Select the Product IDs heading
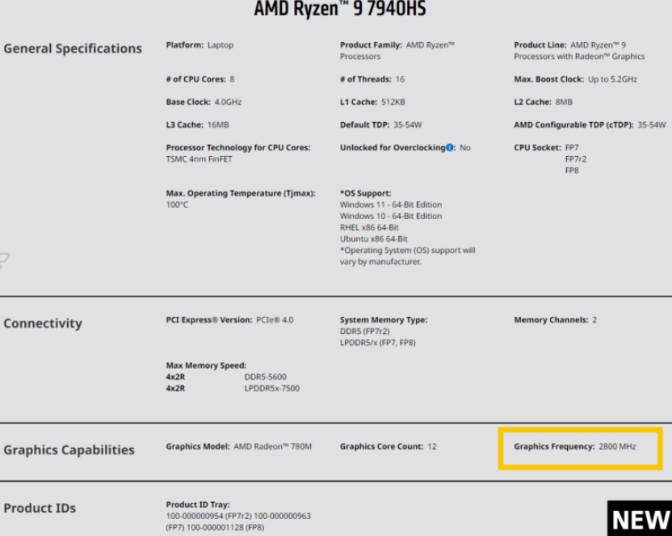The width and height of the screenshot is (672, 536). coord(40,509)
